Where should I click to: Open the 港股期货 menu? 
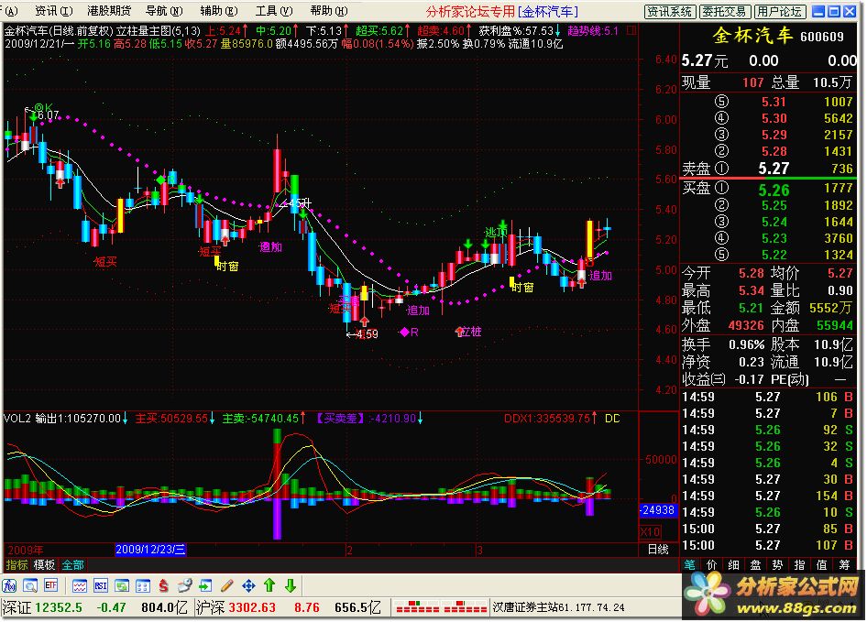109,10
